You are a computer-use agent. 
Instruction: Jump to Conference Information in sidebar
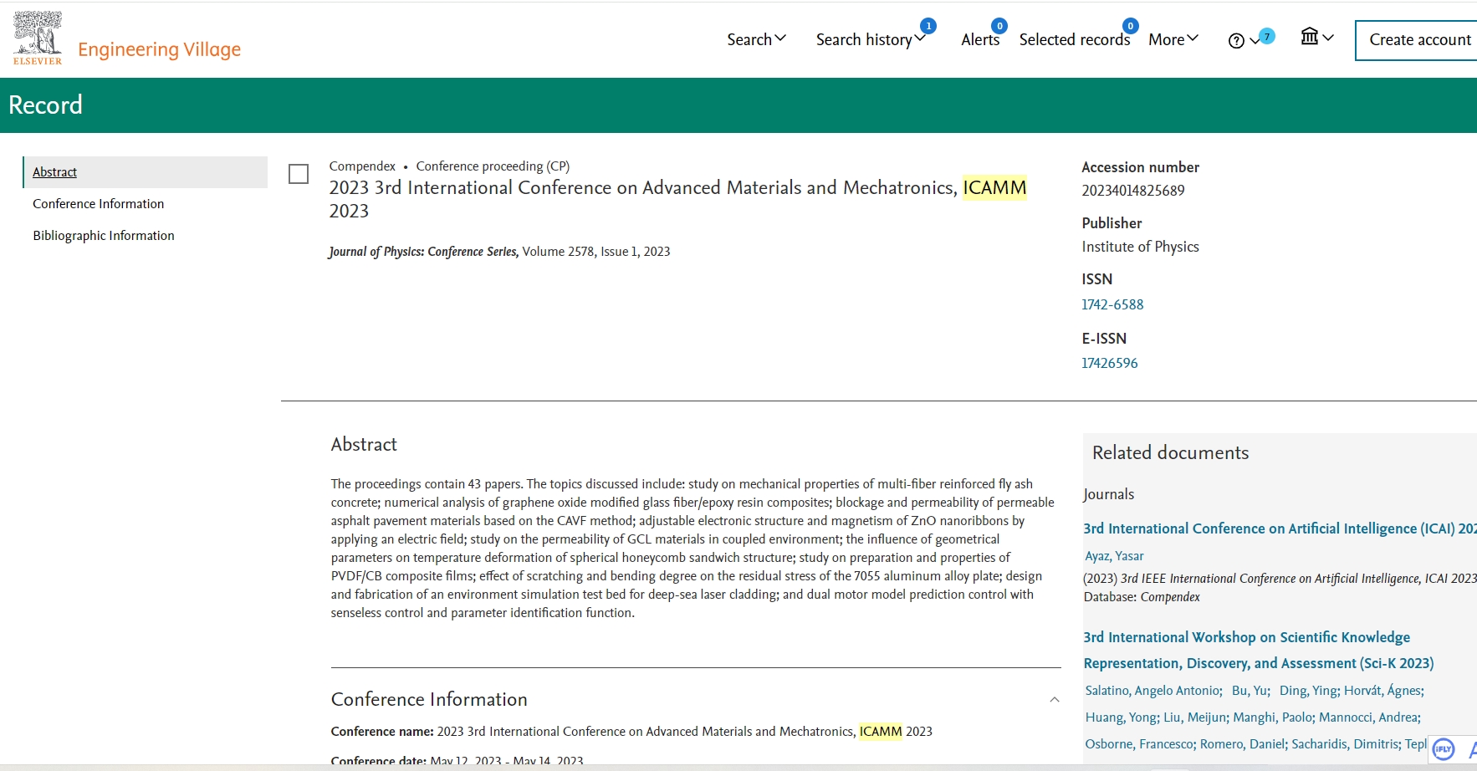99,204
